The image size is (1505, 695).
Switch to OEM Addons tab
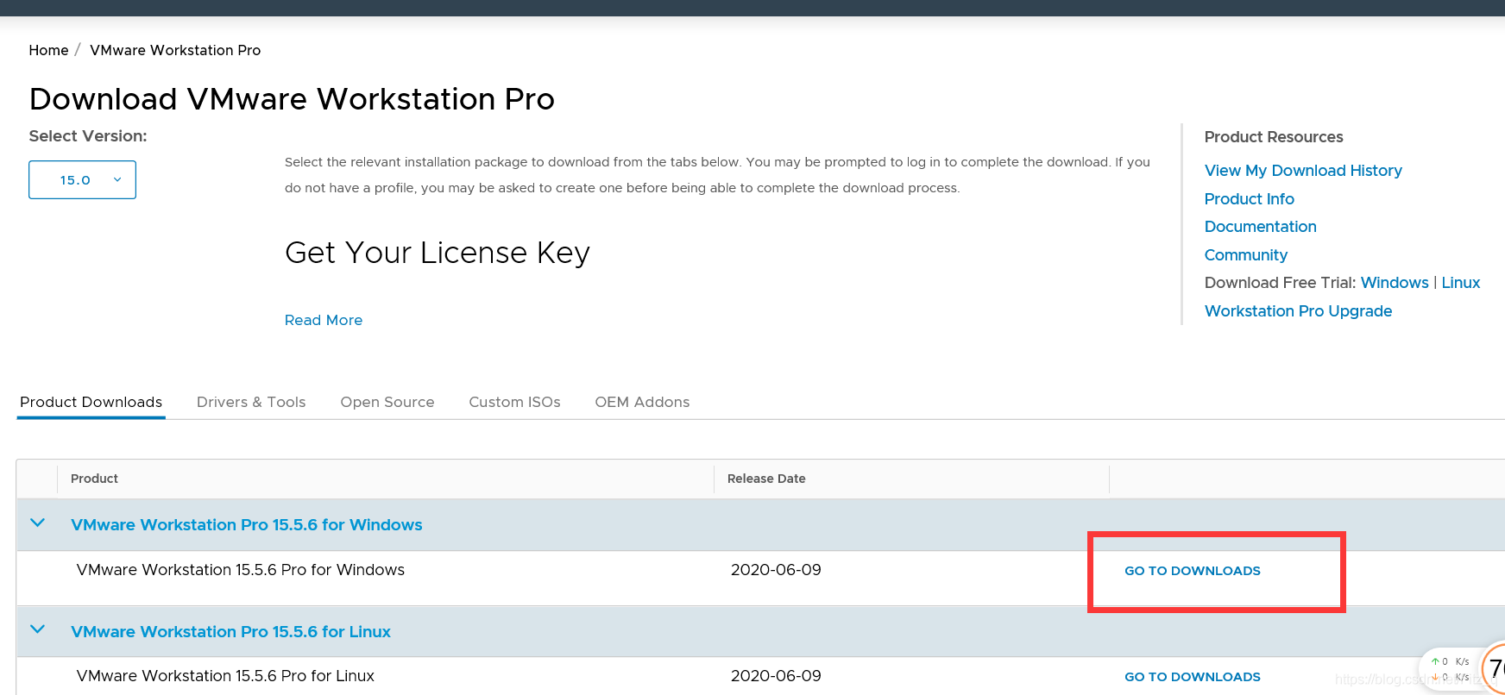[x=642, y=402]
